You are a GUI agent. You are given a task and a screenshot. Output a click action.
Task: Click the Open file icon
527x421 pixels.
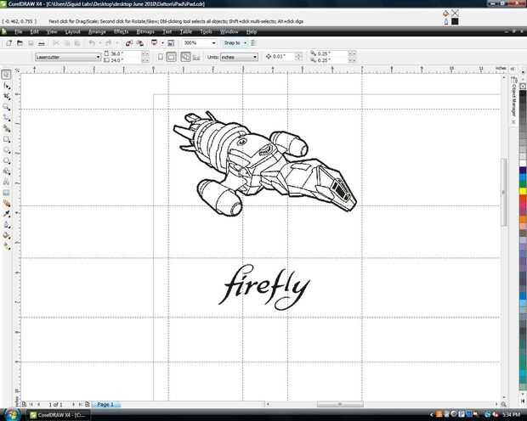(x=20, y=43)
